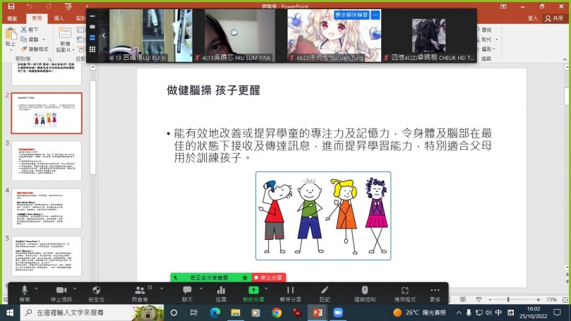Expand the arrow beside Chat button

pyautogui.click(x=201, y=289)
